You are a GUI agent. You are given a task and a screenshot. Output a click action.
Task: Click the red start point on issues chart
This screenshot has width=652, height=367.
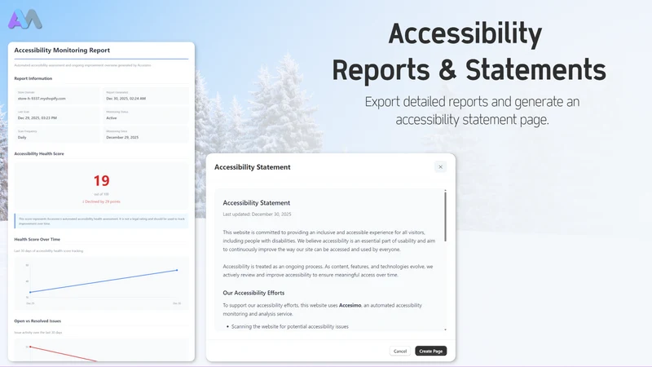pyautogui.click(x=30, y=347)
